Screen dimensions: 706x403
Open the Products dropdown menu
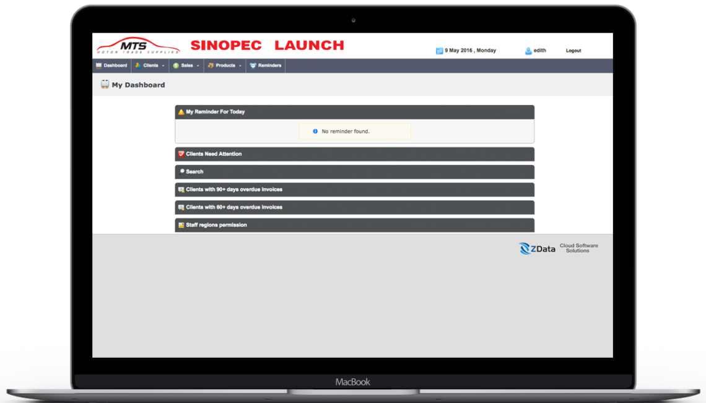click(225, 66)
